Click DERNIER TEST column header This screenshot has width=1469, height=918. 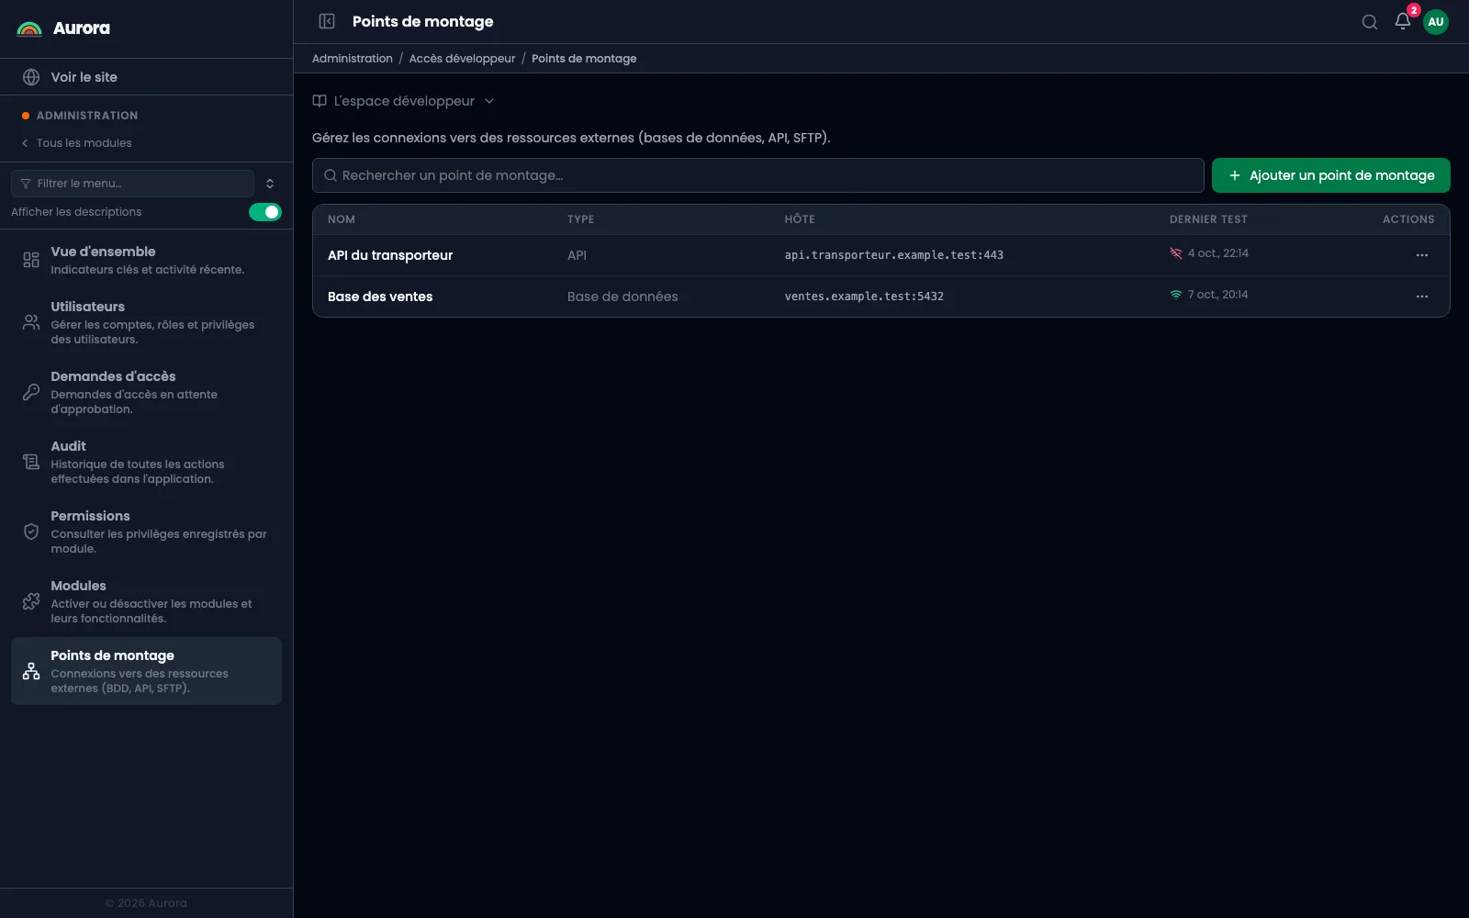[1208, 219]
